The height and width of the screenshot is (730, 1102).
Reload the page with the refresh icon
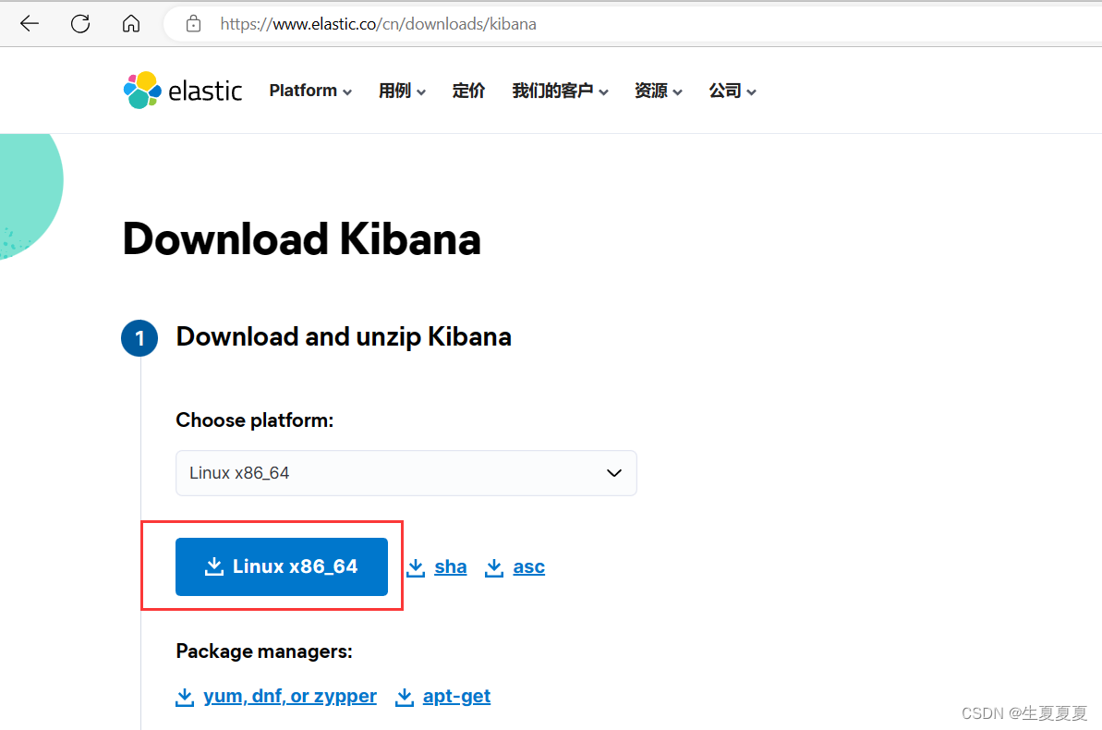[80, 24]
